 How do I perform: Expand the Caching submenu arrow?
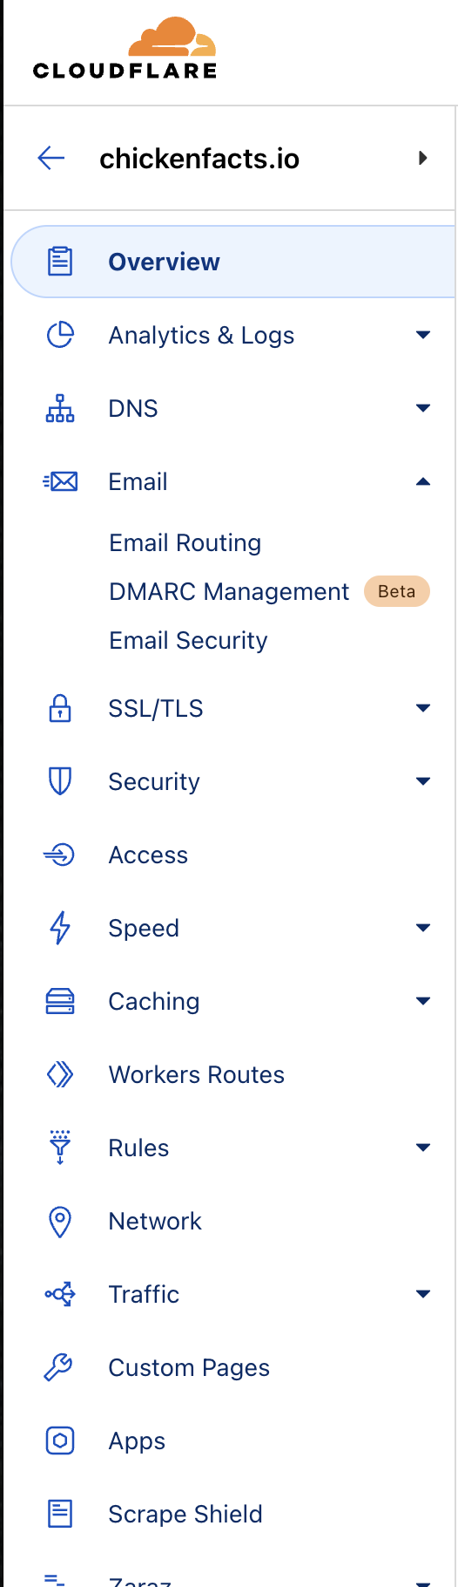423,1001
